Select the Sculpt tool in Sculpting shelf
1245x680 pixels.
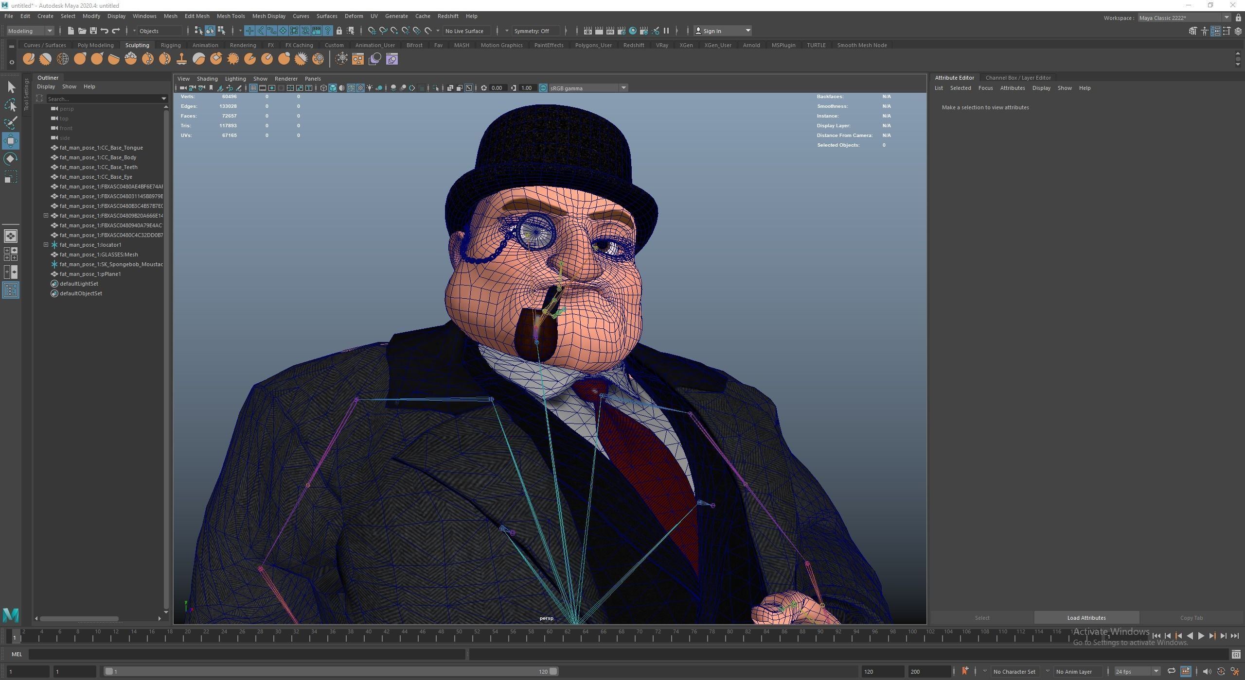29,59
